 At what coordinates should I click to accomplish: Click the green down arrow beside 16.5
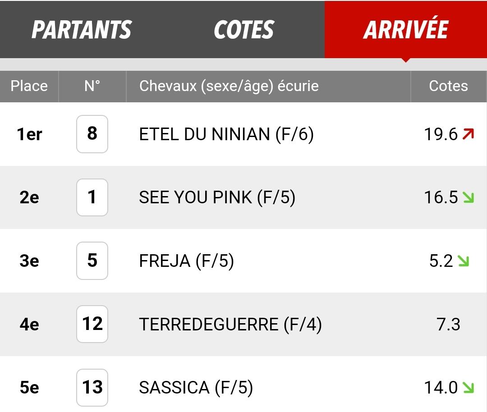[x=468, y=197]
